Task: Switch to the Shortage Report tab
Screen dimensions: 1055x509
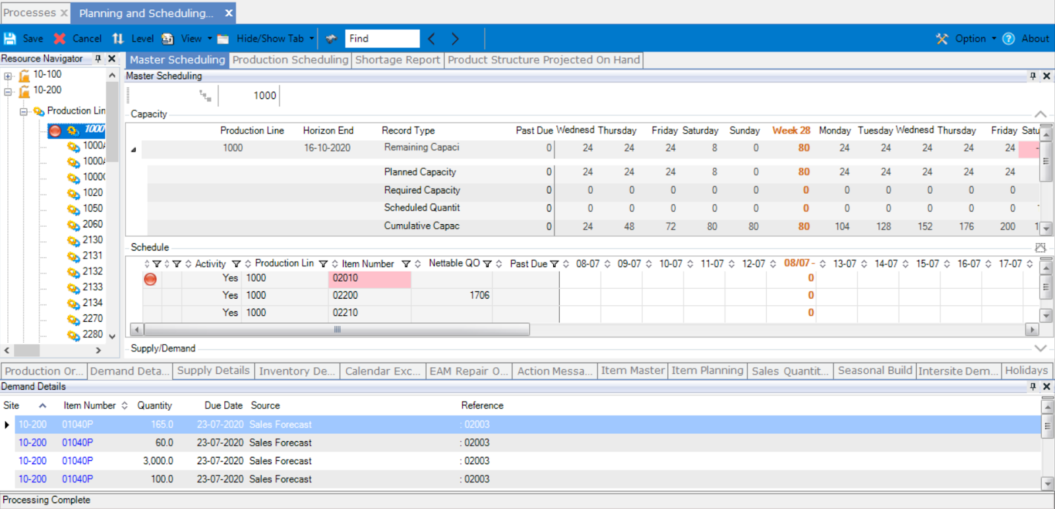Action: [x=397, y=60]
